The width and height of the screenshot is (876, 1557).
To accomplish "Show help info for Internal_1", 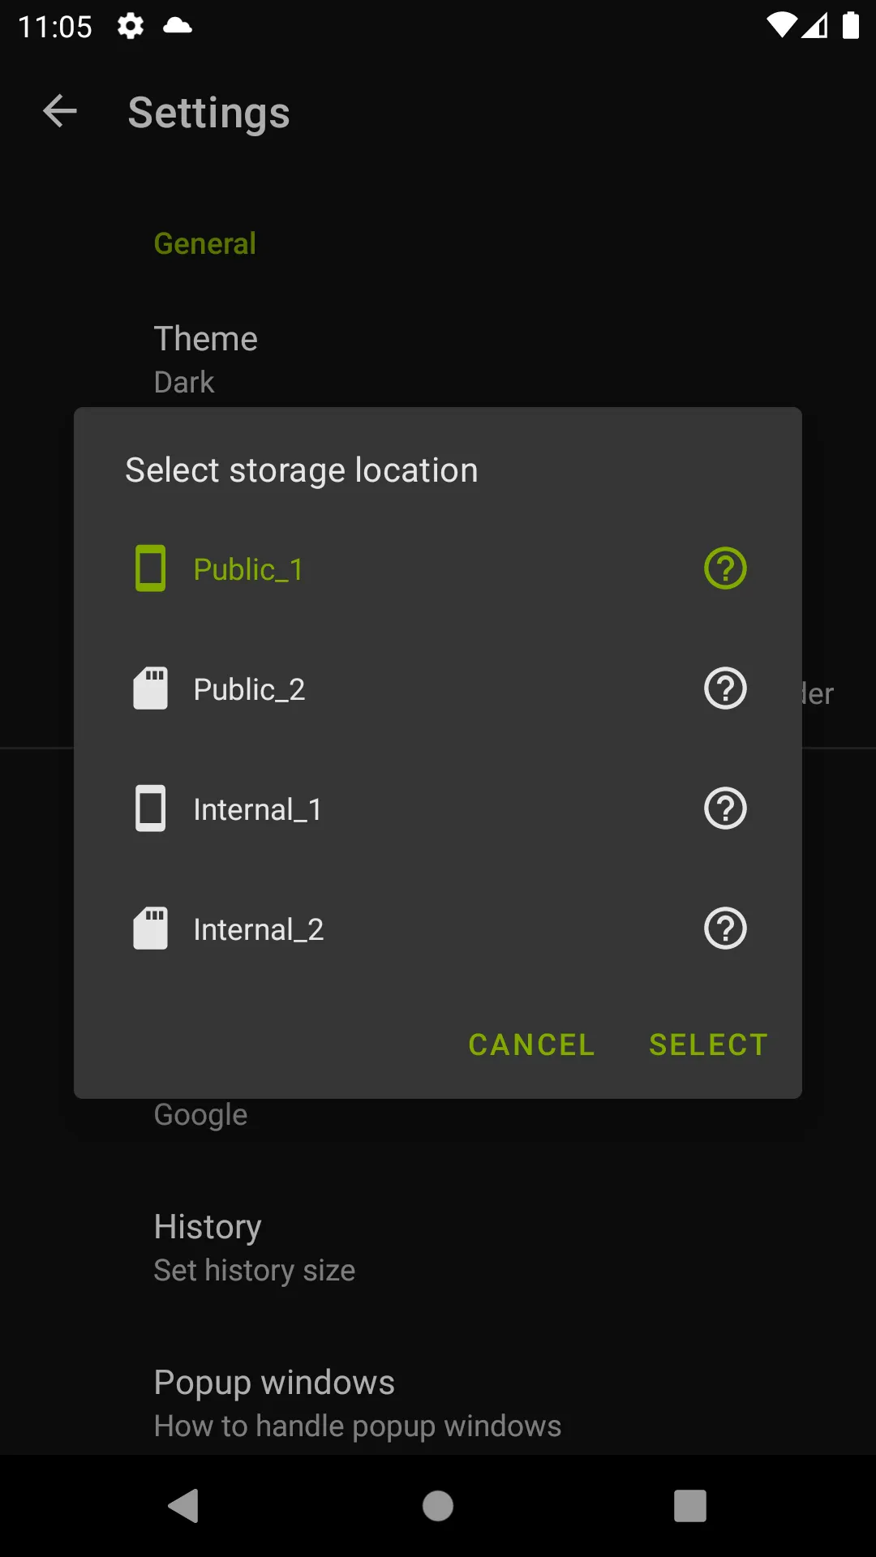I will pyautogui.click(x=725, y=809).
